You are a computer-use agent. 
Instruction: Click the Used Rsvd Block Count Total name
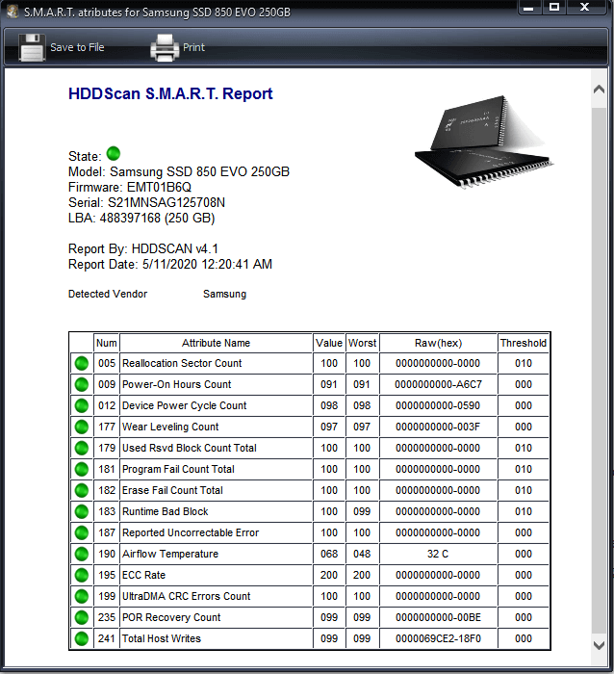(190, 448)
